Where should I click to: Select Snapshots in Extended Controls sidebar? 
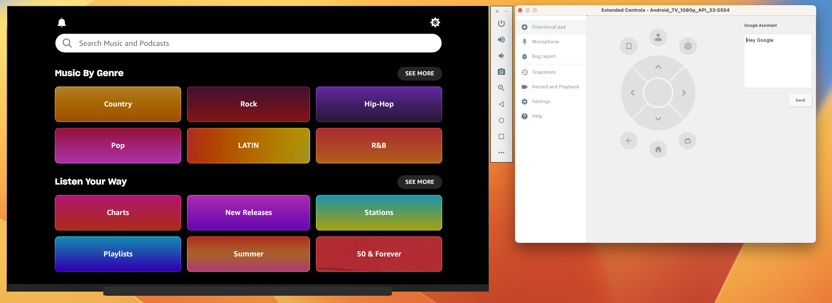551,72
